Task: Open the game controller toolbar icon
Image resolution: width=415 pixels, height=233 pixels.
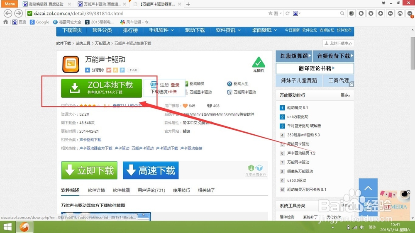Action: tap(400, 13)
